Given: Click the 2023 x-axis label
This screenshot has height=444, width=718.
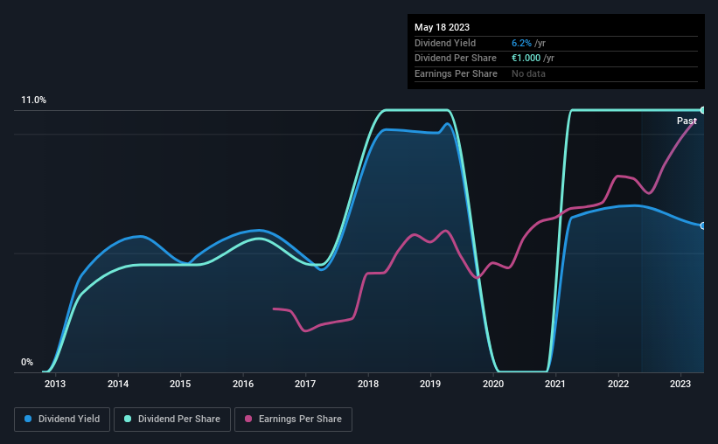Looking at the screenshot, I should 680,384.
